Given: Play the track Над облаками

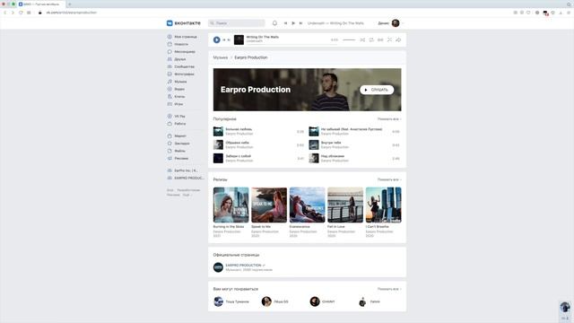Looking at the screenshot, I should [x=314, y=158].
